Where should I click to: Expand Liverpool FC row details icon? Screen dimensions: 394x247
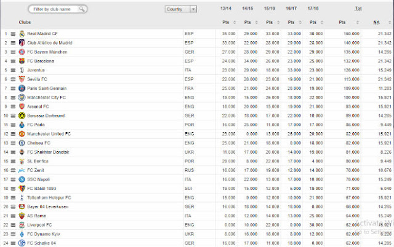tap(13, 225)
